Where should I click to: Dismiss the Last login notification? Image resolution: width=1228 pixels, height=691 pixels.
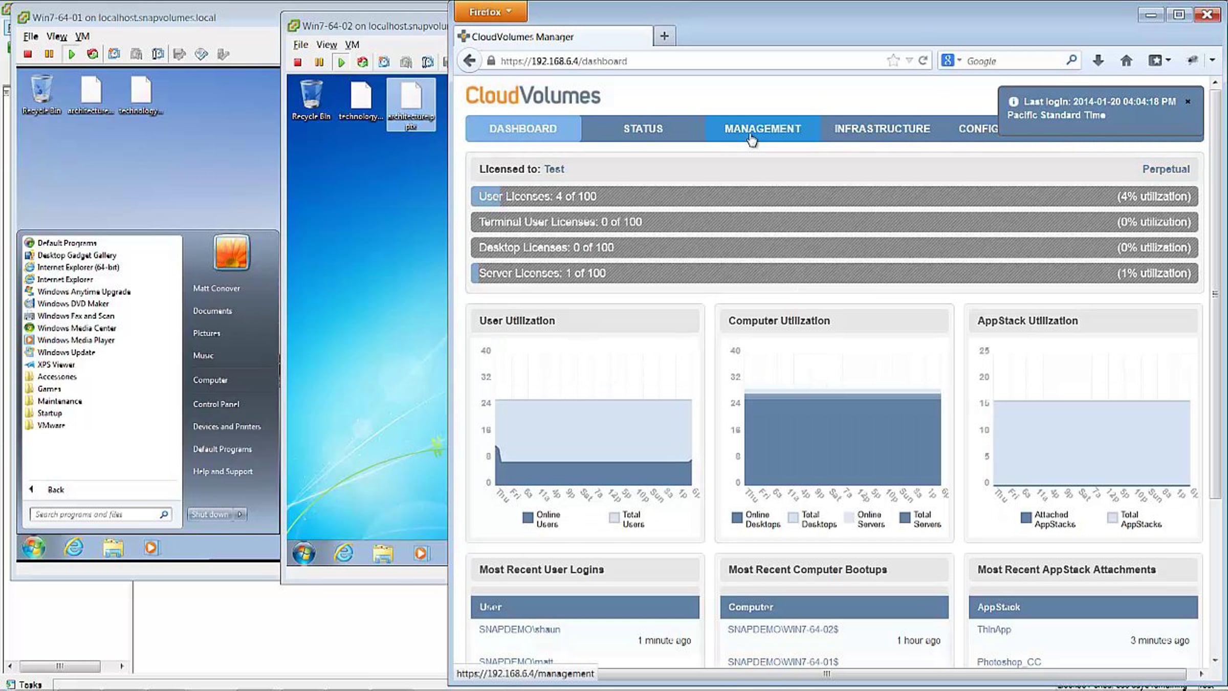[1188, 101]
